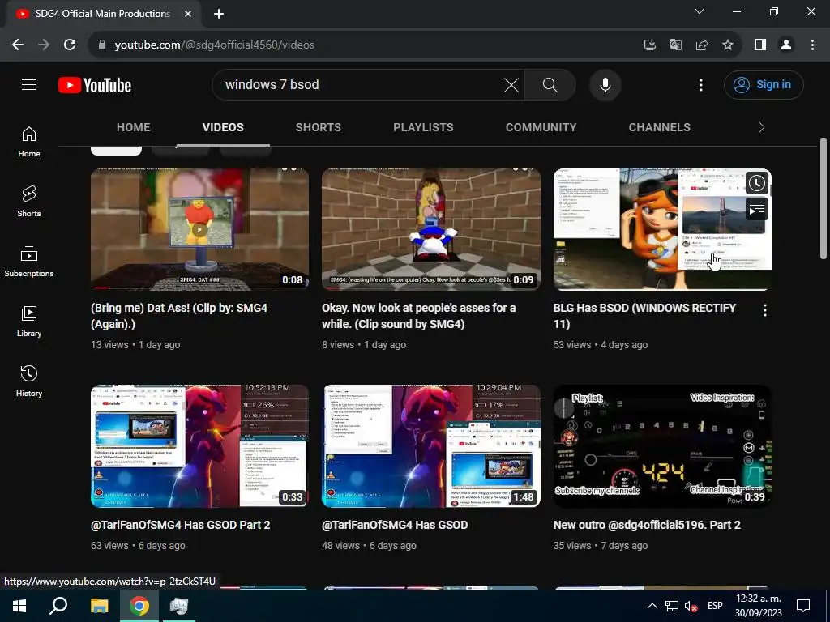Open '@TariFanOfSMG4 Has GSOD' video title
830x622 pixels.
click(395, 525)
